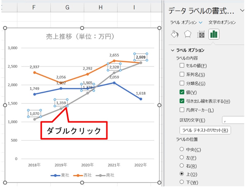Click the chart title 売上推移
Viewport: 246px width, 191px height.
point(80,36)
